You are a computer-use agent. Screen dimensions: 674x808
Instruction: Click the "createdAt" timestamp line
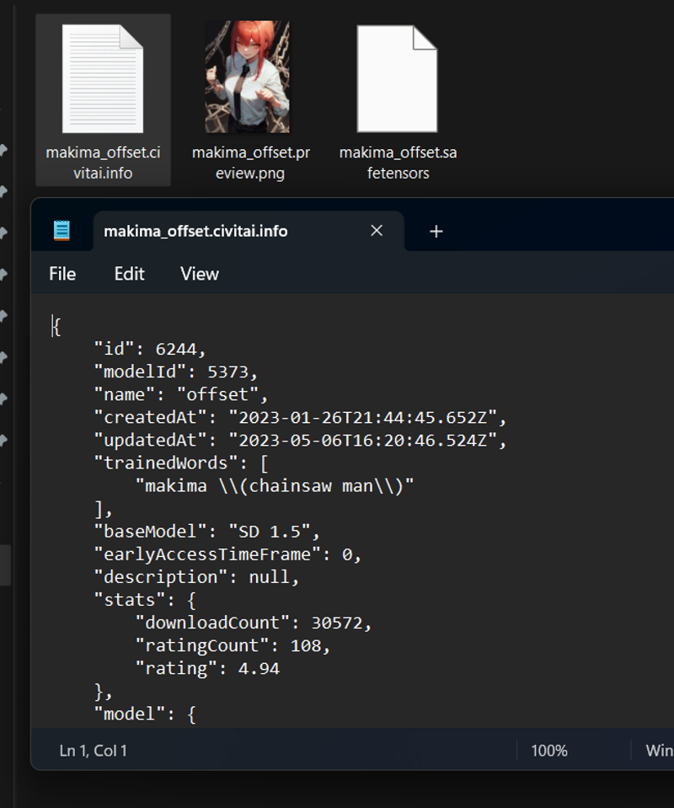click(301, 417)
